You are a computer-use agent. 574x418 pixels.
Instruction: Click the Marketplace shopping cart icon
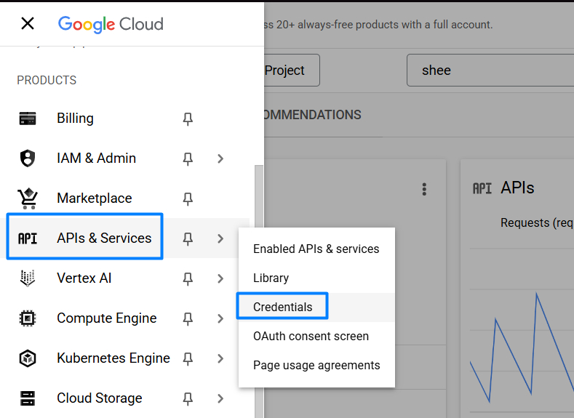28,198
